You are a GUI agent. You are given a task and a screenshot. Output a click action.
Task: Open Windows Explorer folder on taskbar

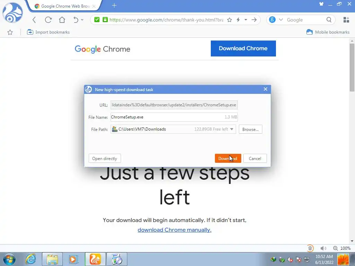[x=52, y=259]
